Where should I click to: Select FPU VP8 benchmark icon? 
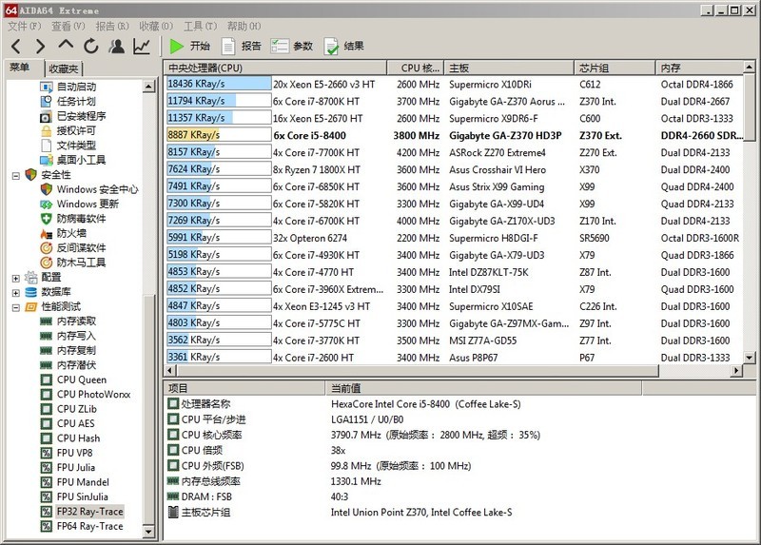tap(46, 454)
